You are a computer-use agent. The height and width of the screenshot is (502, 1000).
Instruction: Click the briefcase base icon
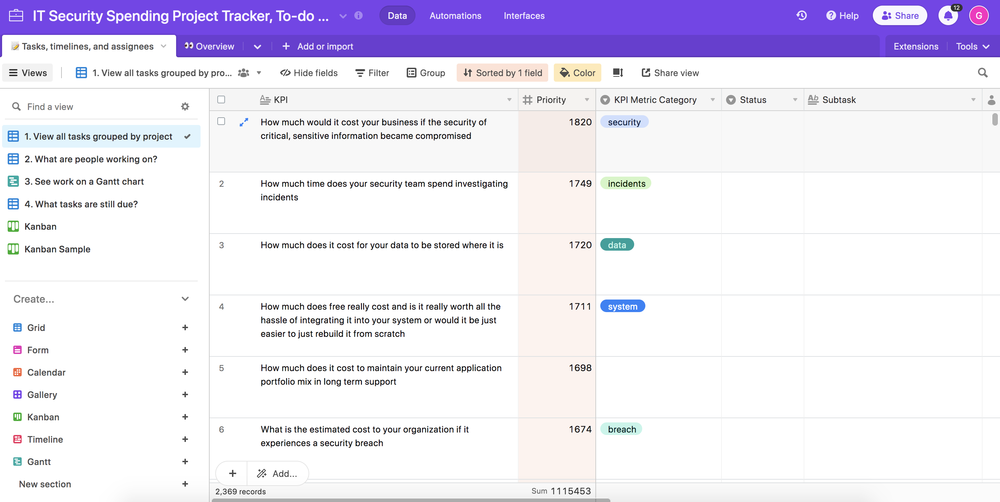[16, 15]
